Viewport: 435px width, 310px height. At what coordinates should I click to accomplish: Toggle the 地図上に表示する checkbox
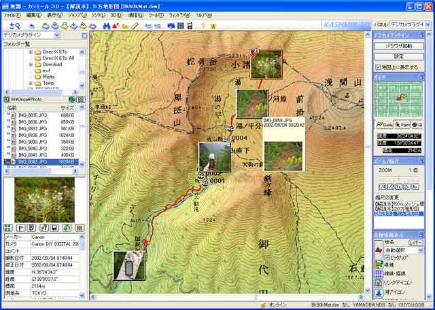coord(378,67)
